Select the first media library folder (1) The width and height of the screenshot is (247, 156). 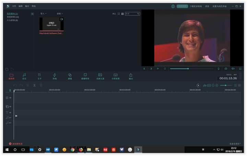[12, 14]
